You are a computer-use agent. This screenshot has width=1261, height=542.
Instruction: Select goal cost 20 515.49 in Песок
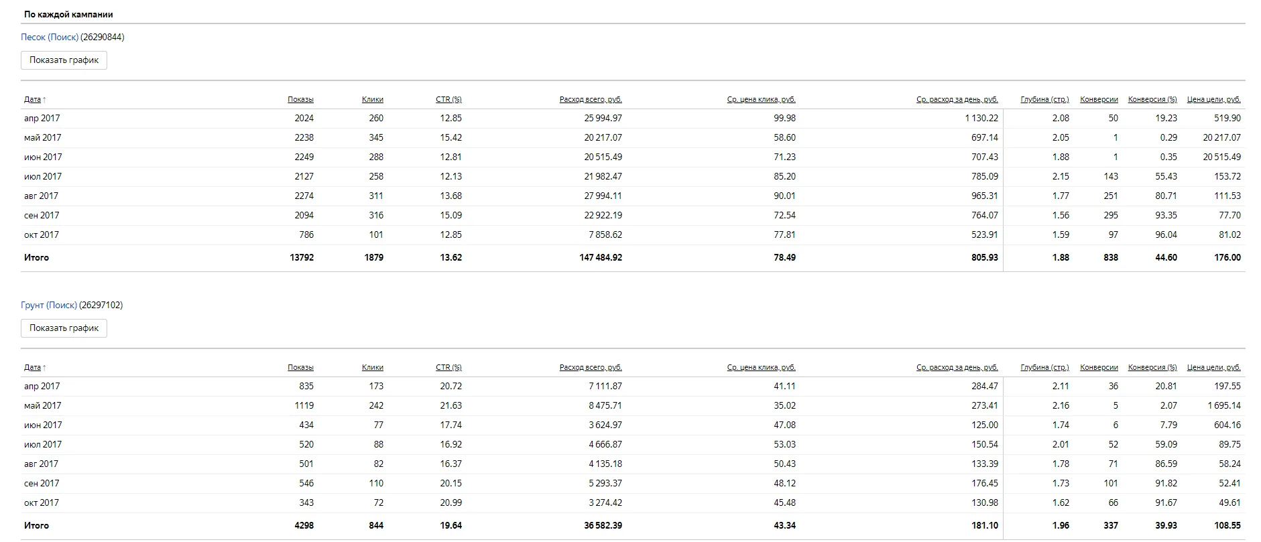tap(1221, 157)
